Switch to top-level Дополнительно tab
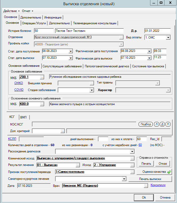 tap(31, 17)
